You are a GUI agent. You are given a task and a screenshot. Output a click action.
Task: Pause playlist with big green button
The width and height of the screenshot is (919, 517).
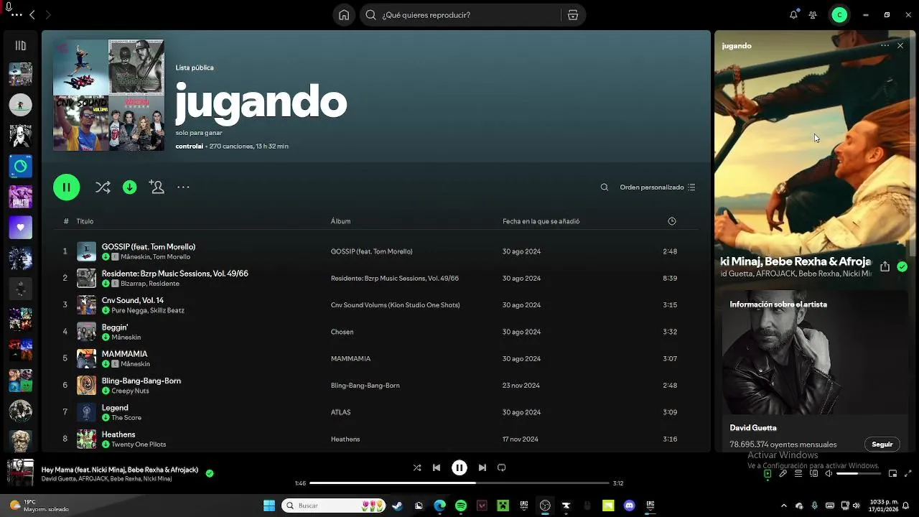[66, 187]
